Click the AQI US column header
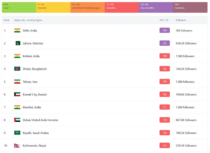 pos(164,20)
